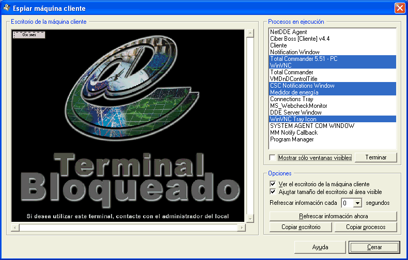Click the Cerrar button
The image size is (408, 260).
click(x=374, y=247)
